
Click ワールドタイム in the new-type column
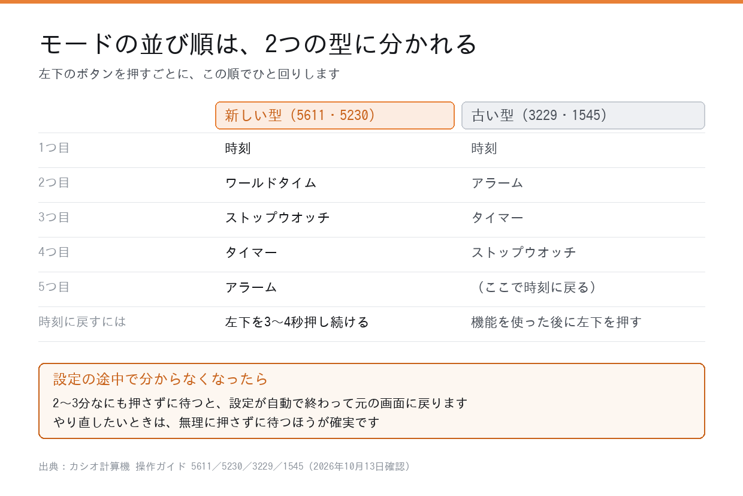(271, 183)
